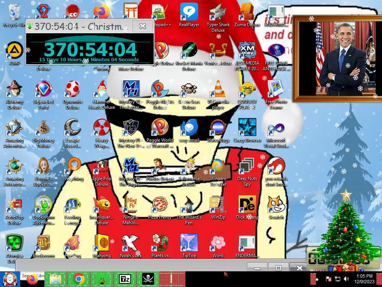Launch the Dynomite Deluxe shortcut

(x=73, y=95)
